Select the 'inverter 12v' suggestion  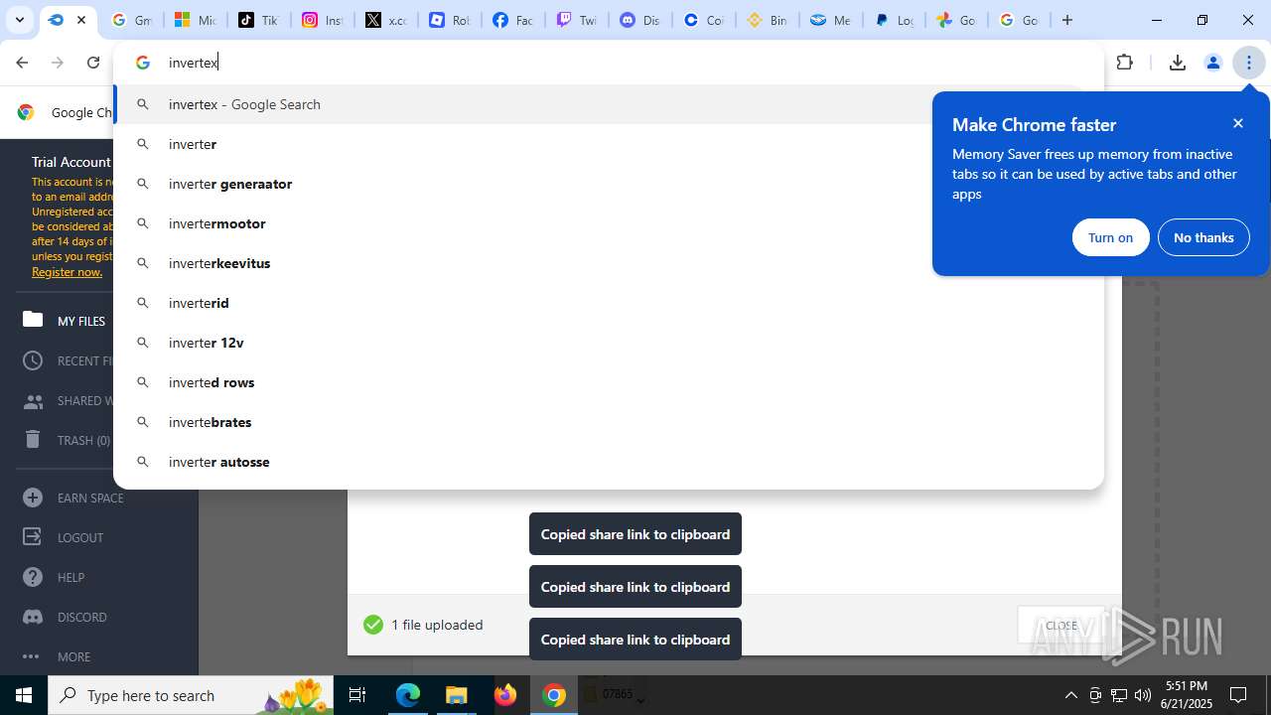pyautogui.click(x=609, y=343)
